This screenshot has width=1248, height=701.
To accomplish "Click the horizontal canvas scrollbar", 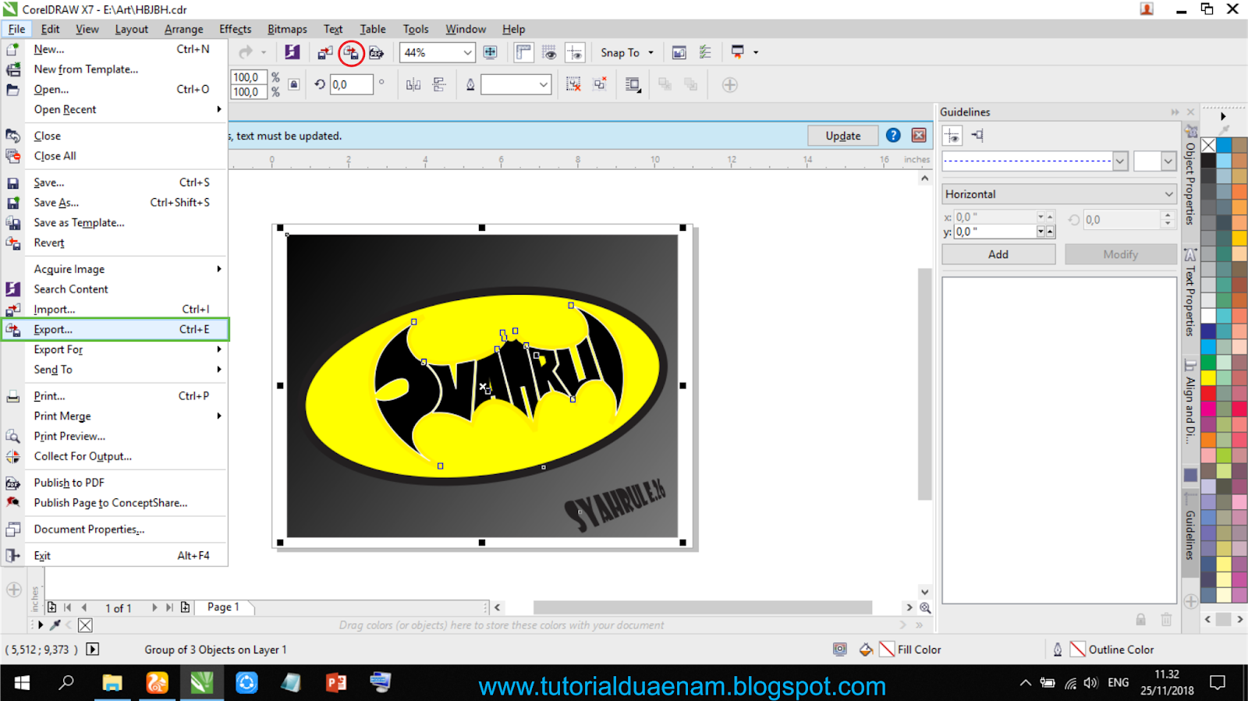I will (x=702, y=607).
